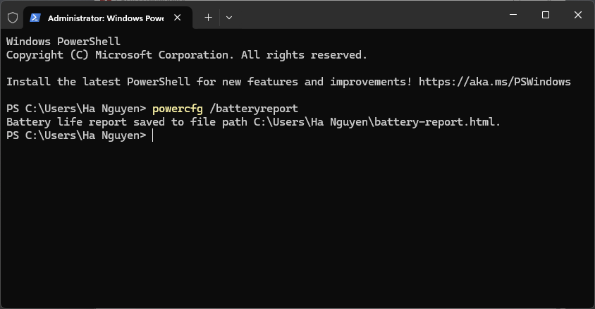
Task: Minimize the Windows Terminal window
Action: click(x=513, y=15)
